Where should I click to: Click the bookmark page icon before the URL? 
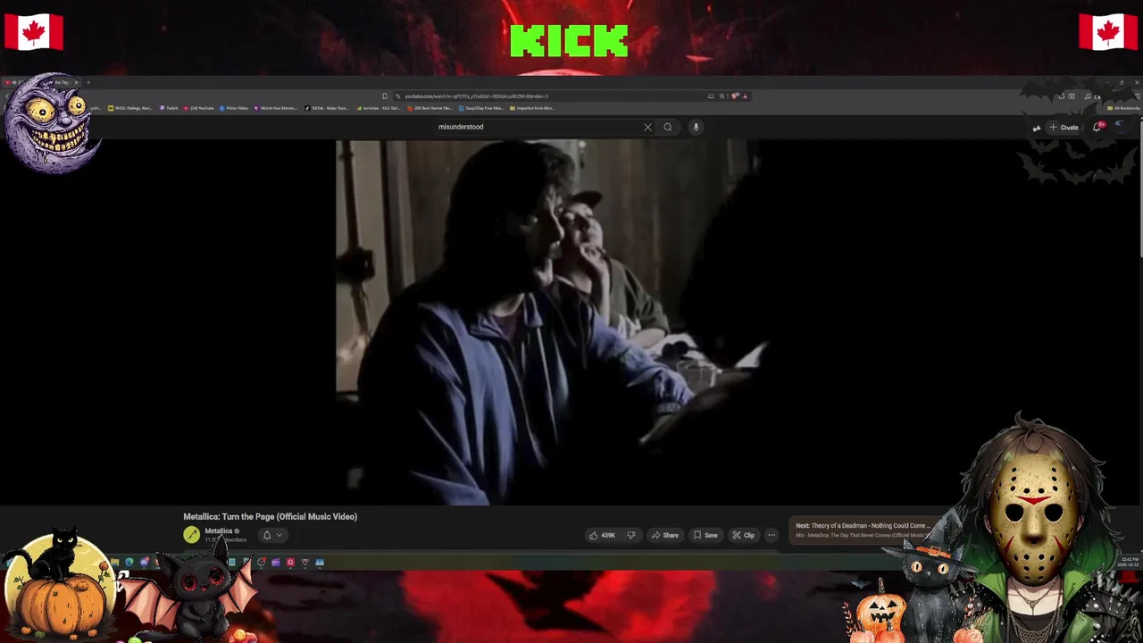coord(385,96)
